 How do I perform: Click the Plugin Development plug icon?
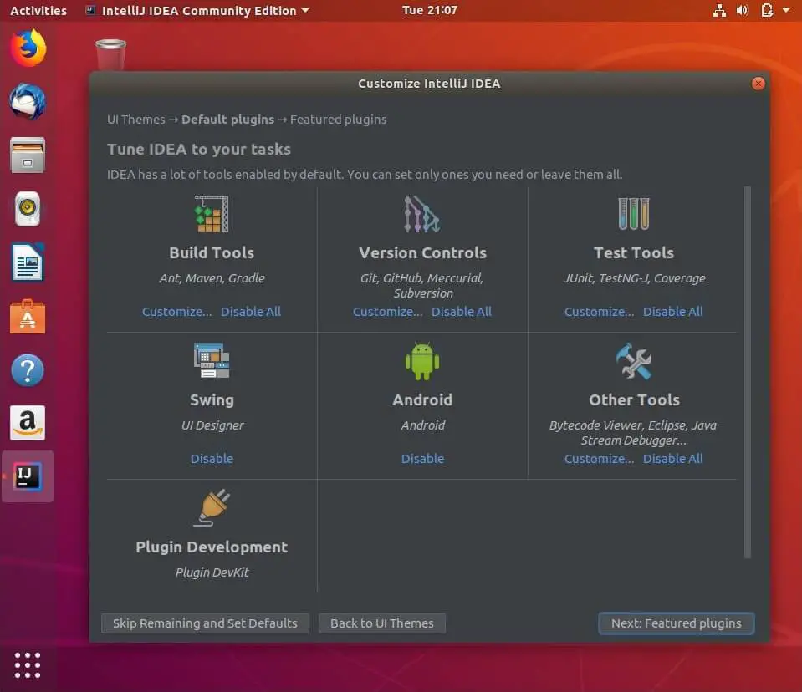coord(212,507)
